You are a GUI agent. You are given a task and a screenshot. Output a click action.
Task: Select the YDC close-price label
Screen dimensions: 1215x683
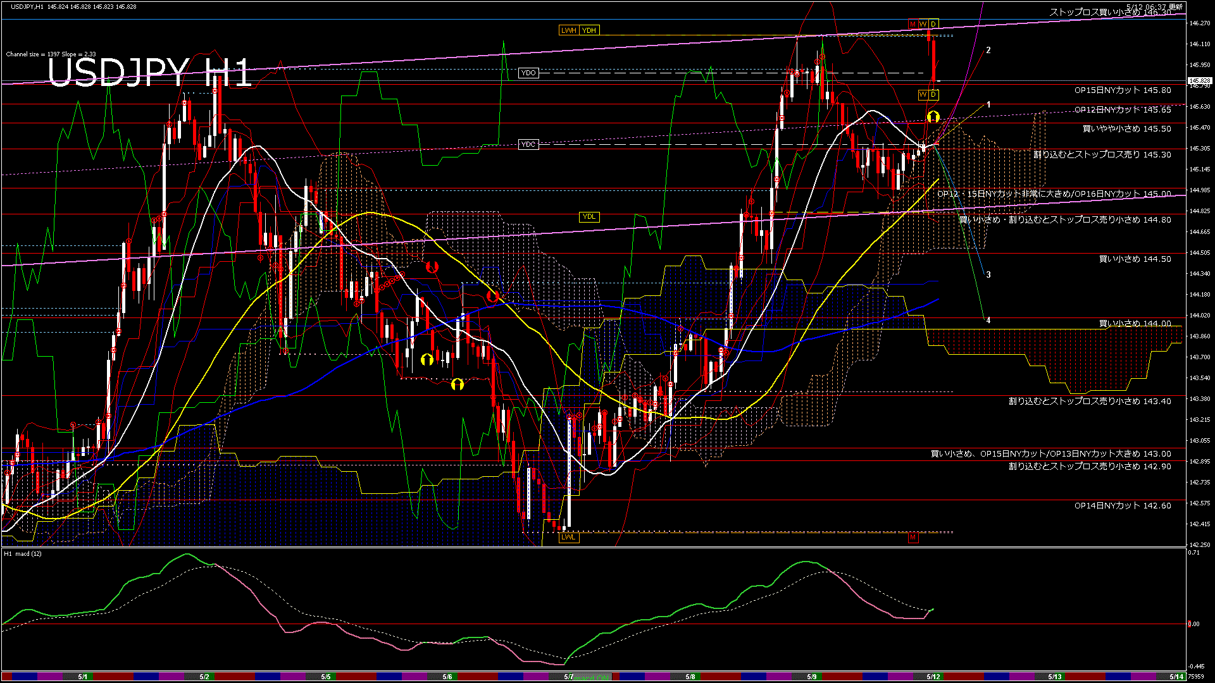click(528, 144)
